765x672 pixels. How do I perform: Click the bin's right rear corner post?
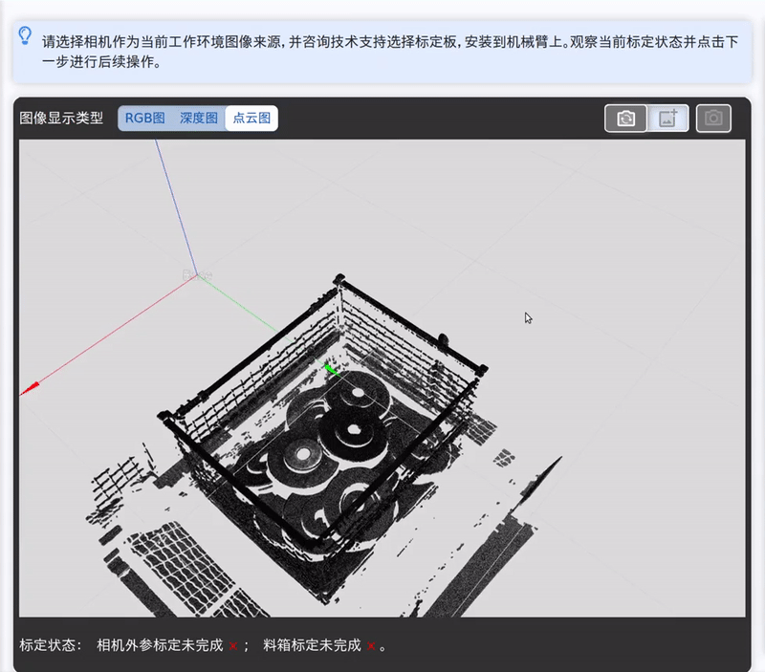click(443, 338)
